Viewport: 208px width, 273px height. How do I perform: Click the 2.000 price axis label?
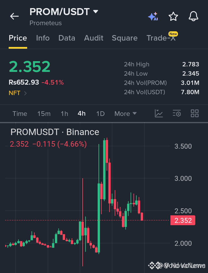point(183,243)
